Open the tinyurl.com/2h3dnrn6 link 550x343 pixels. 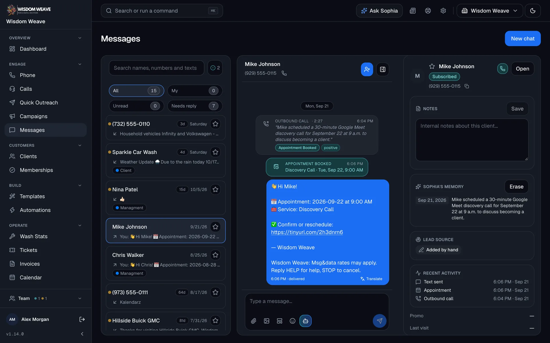(x=307, y=232)
